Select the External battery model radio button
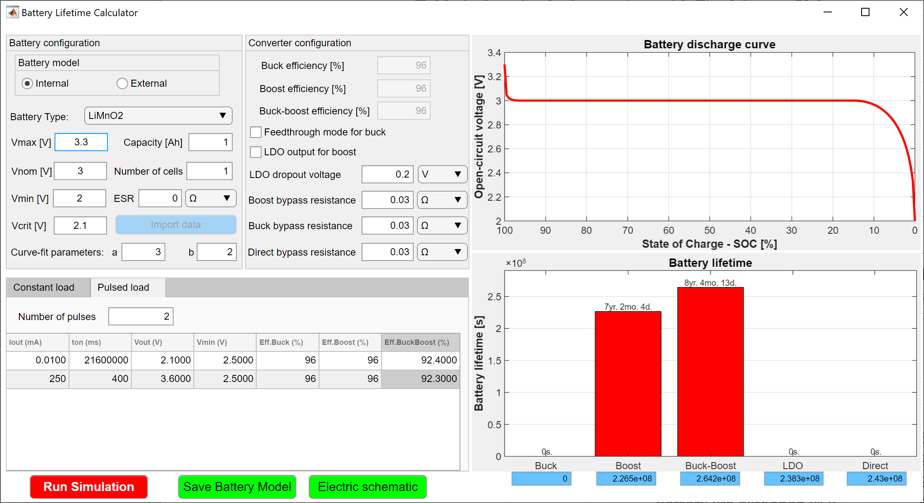 click(122, 83)
